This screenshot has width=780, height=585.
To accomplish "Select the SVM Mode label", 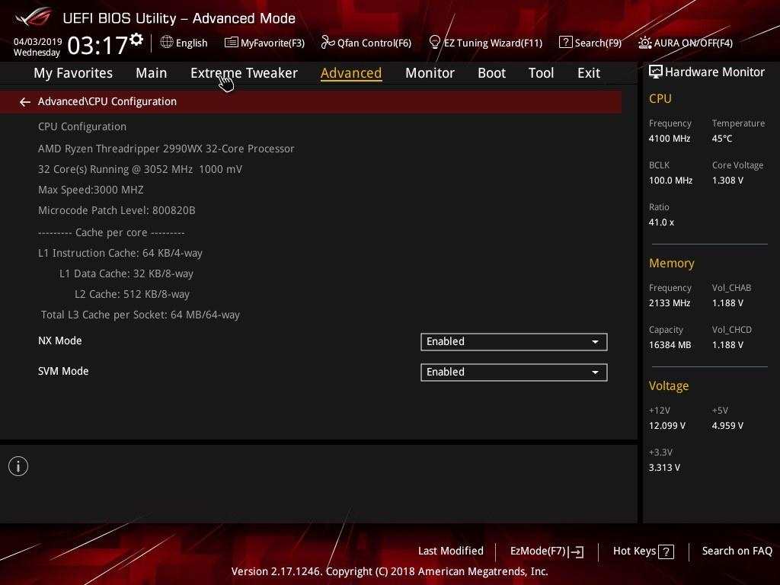I will click(63, 371).
